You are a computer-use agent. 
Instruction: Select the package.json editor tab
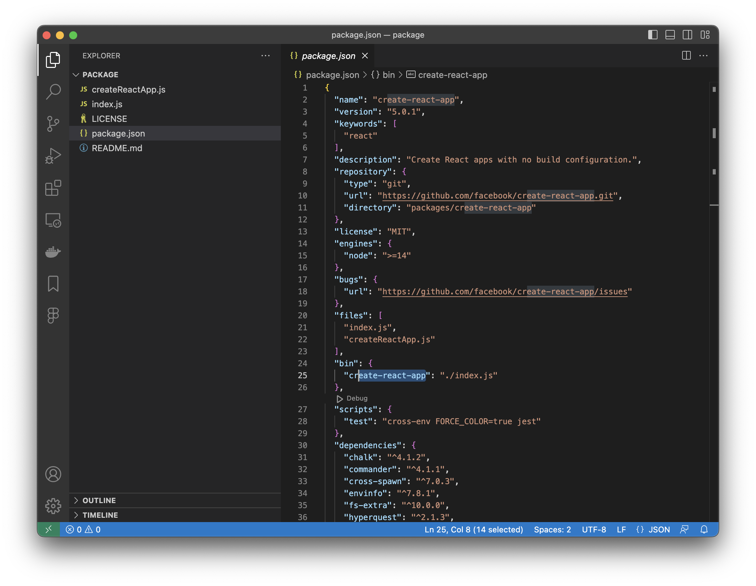point(328,56)
